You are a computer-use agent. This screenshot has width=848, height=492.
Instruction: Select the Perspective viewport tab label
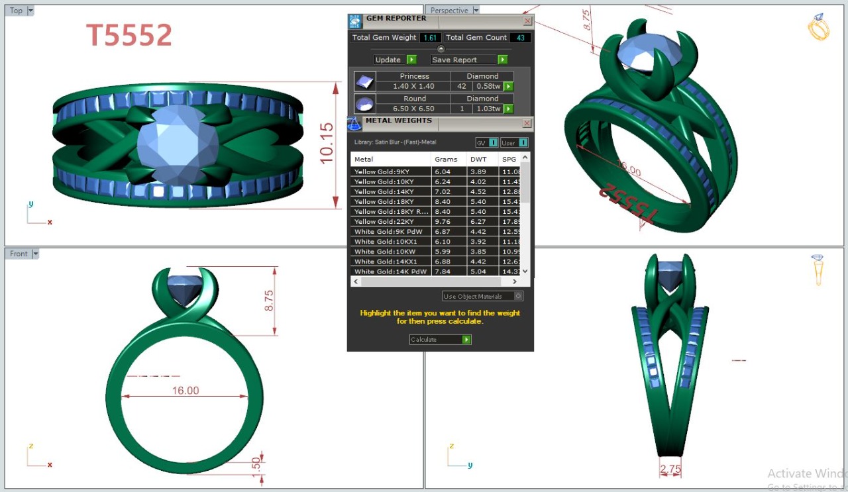pos(449,11)
